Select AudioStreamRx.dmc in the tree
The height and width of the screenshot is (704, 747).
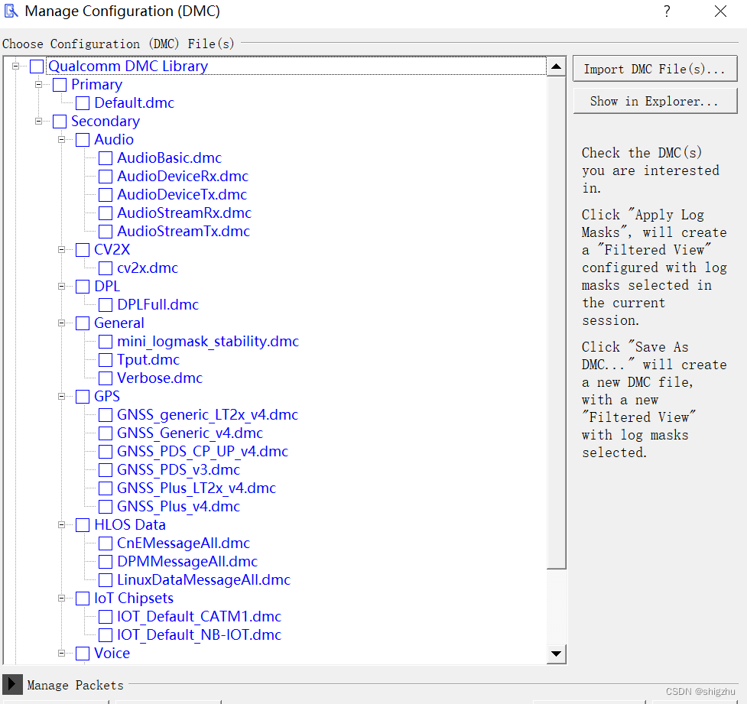tap(184, 213)
